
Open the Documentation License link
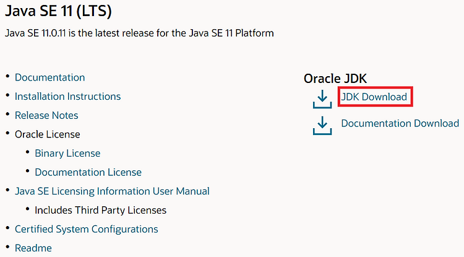(88, 172)
